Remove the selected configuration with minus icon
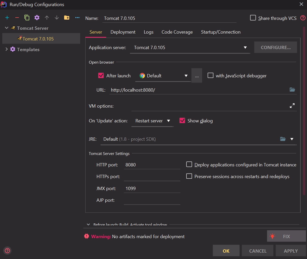The image size is (307, 259). pyautogui.click(x=17, y=18)
